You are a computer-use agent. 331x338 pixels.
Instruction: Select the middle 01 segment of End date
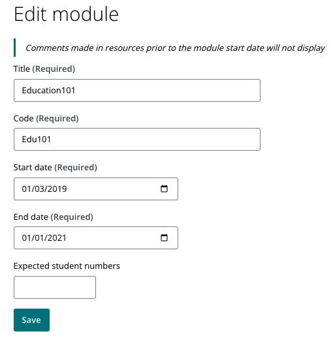pyautogui.click(x=40, y=238)
